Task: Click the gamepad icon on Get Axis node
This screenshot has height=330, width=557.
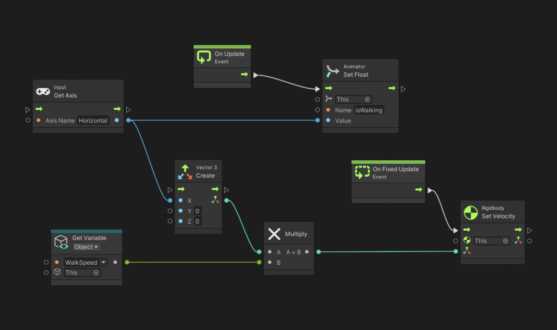Action: [43, 91]
